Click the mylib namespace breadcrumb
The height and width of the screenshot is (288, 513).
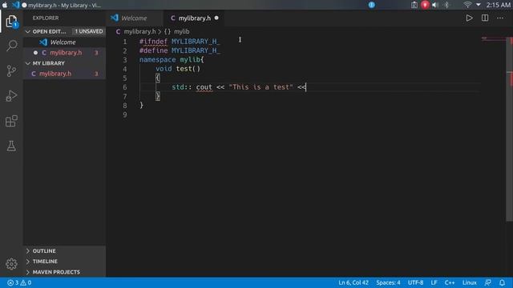coord(182,32)
